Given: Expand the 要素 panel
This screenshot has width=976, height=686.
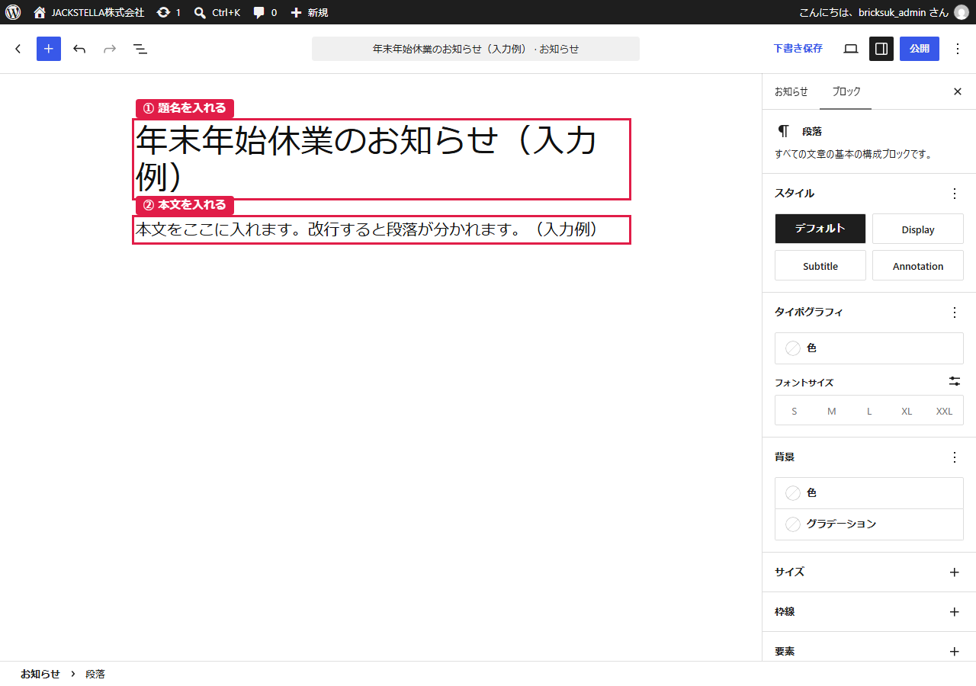Looking at the screenshot, I should click(x=869, y=652).
